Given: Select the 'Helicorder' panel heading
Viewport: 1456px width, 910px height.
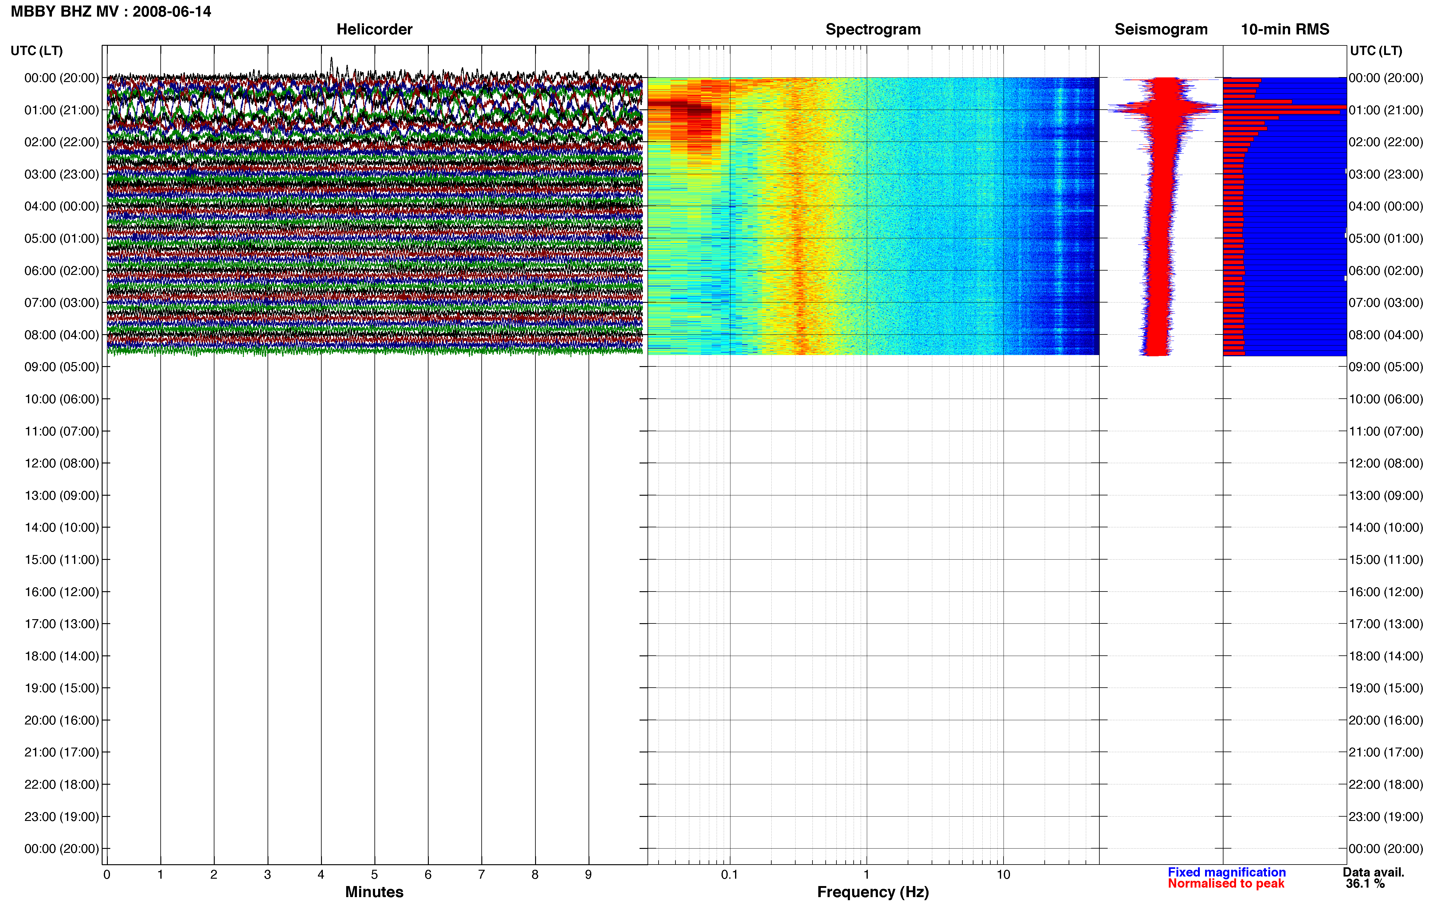Looking at the screenshot, I should click(374, 29).
